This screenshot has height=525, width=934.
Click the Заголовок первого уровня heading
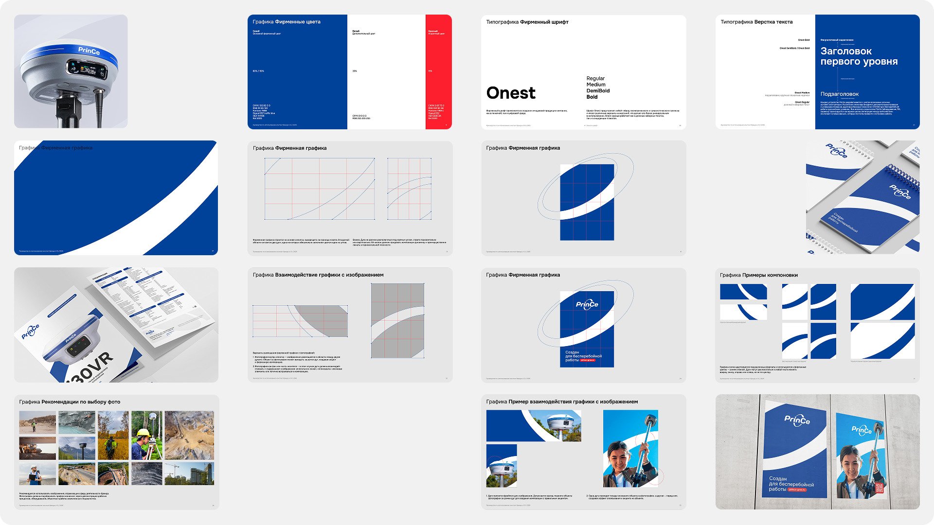click(x=859, y=56)
